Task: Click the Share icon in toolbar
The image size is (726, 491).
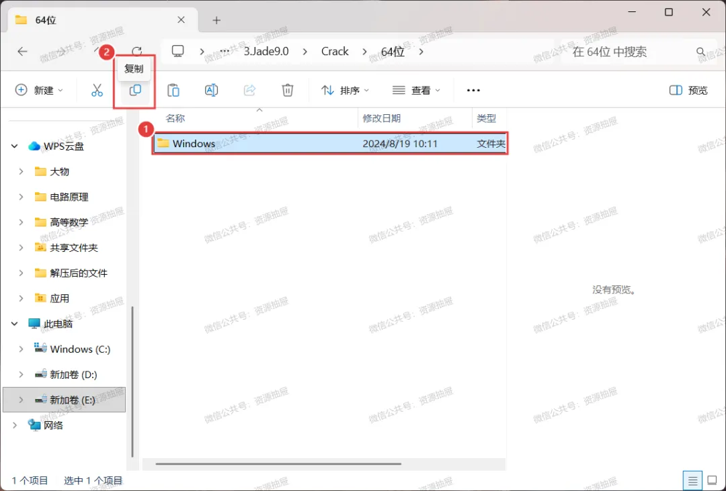Action: 249,90
